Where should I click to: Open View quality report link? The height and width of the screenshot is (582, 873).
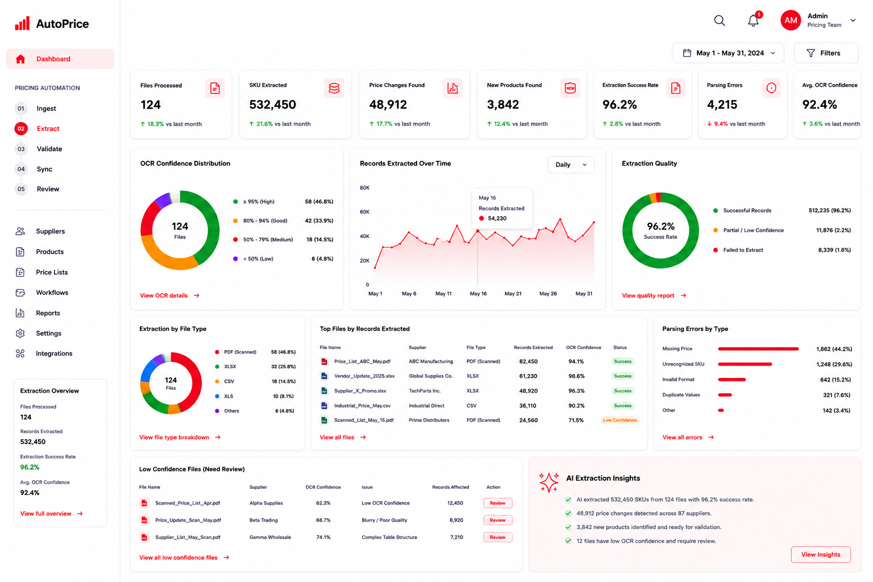click(x=654, y=296)
